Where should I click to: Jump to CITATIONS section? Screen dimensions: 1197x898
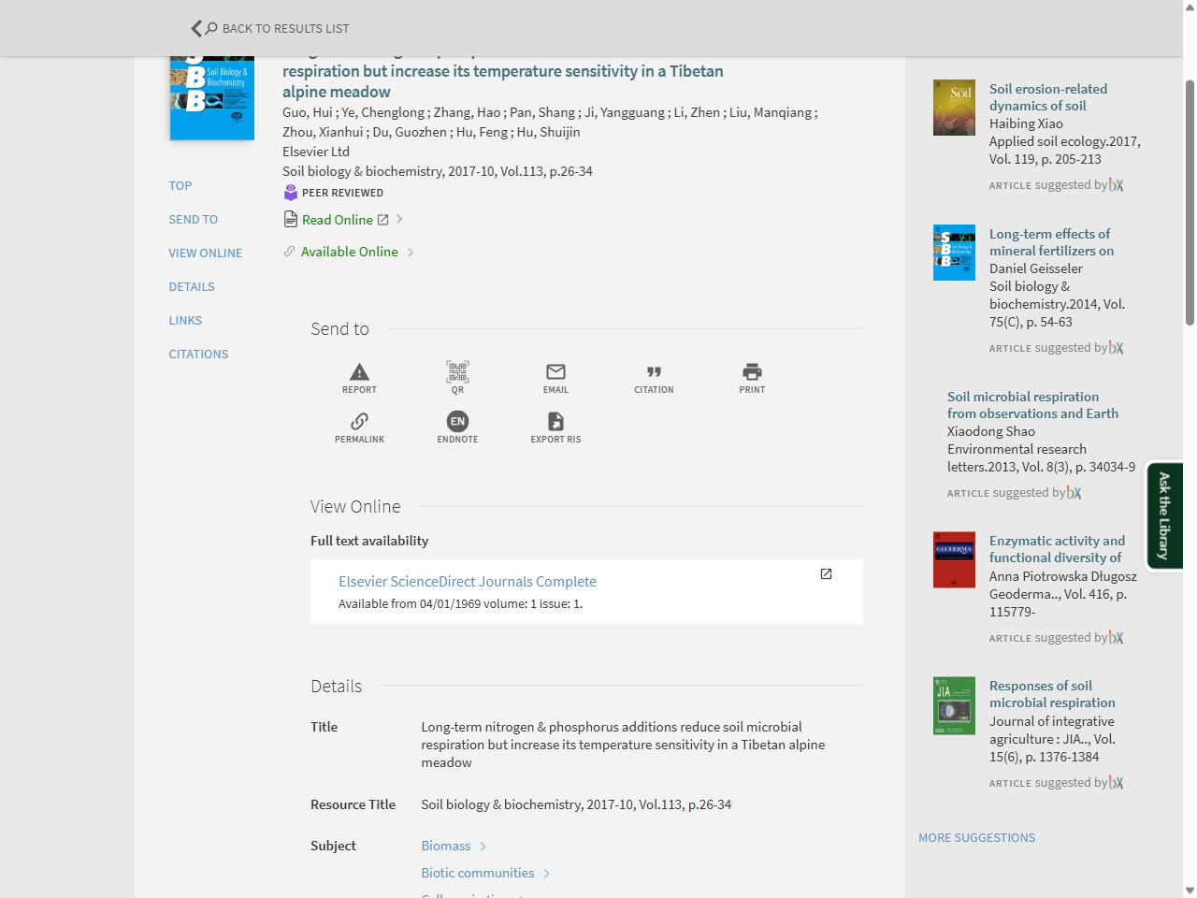[x=198, y=355]
